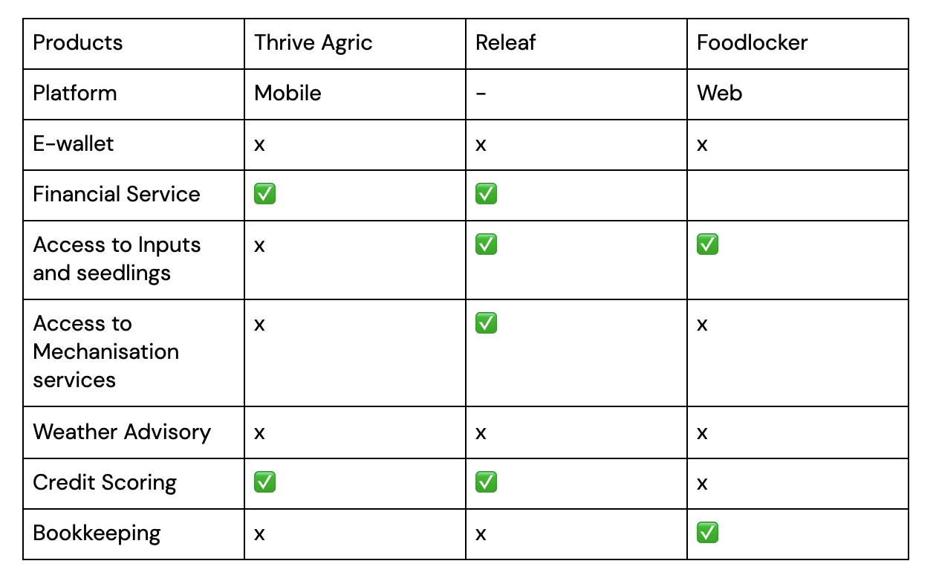Click the Platform row label
The image size is (936, 584).
75,94
